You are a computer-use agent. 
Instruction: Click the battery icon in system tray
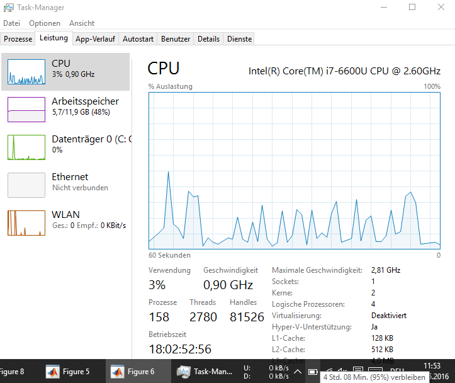pyautogui.click(x=313, y=372)
